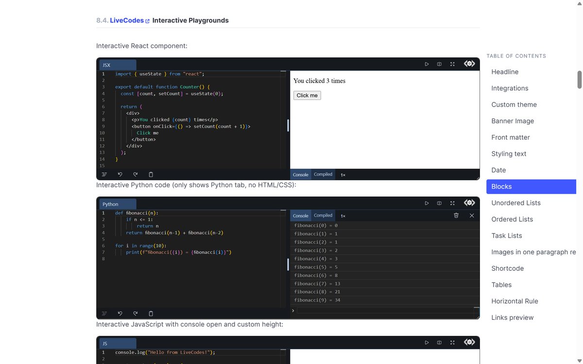Open Console tab in the JSX playground
The image size is (583, 364).
(301, 175)
